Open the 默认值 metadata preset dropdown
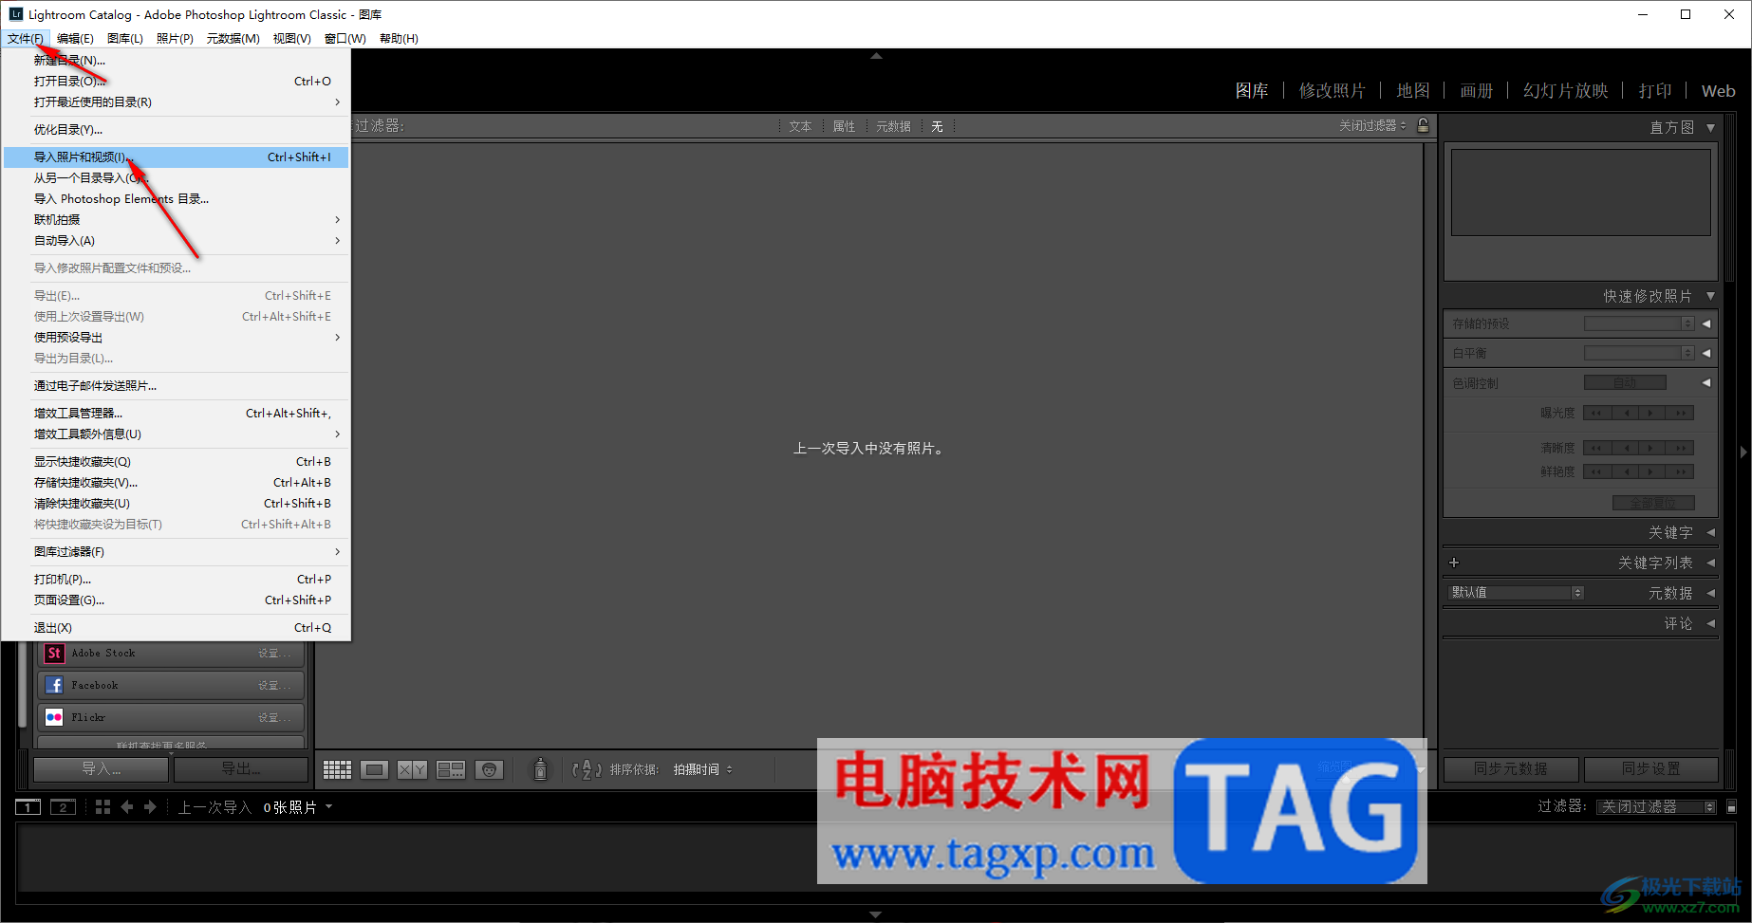 coord(1517,593)
